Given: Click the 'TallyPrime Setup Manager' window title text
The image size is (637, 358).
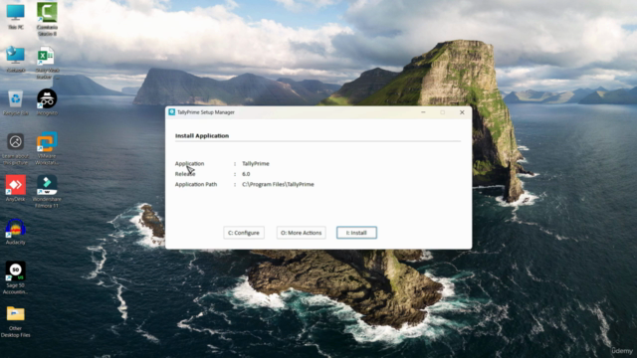Looking at the screenshot, I should tap(206, 112).
